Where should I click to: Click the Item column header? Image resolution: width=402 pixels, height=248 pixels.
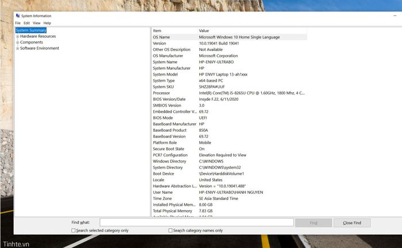point(175,31)
